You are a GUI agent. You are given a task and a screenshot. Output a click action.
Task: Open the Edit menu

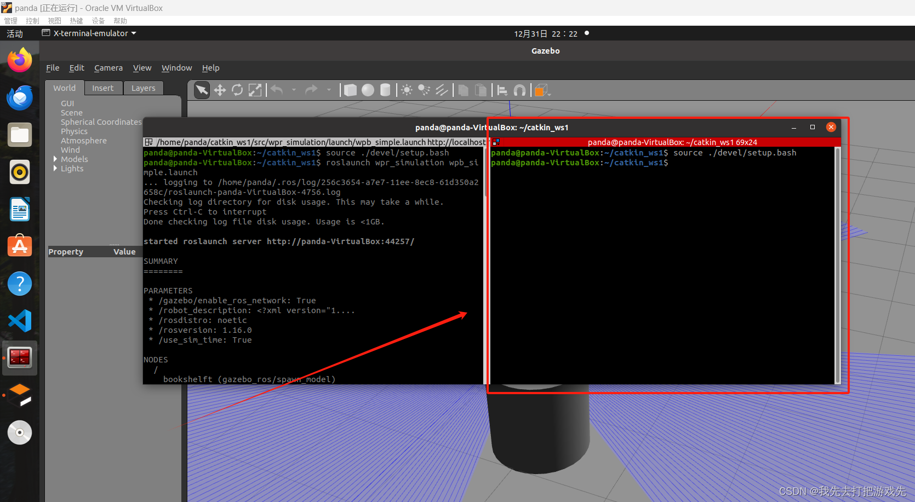(77, 68)
